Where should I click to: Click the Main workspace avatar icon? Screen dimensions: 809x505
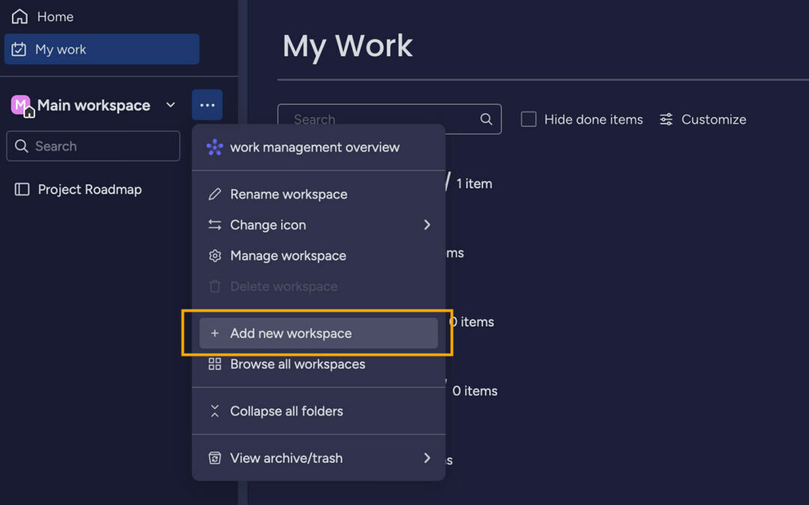point(21,105)
